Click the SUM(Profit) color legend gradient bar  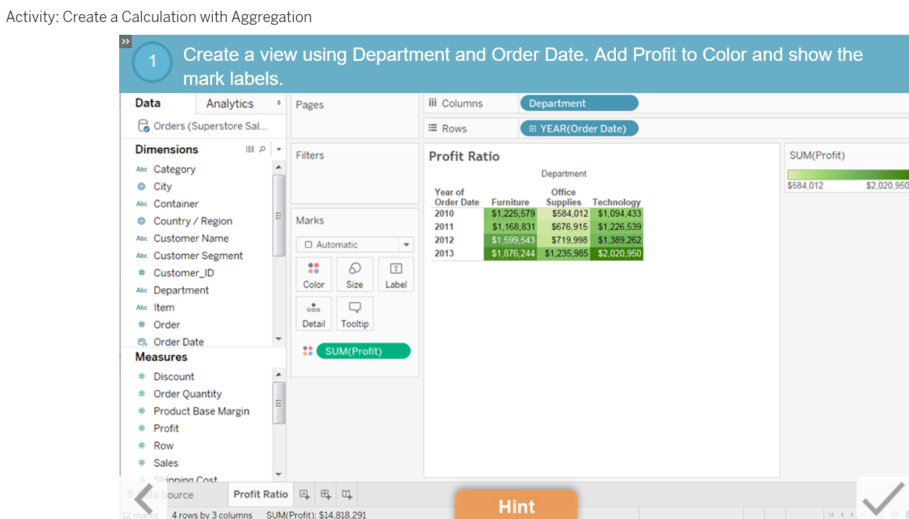point(849,175)
